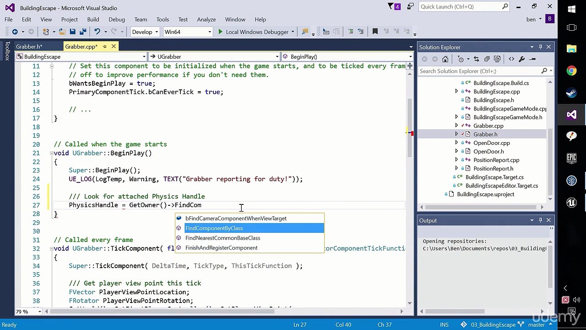Click the Navigate Backward arrow in toolbar
586x330 pixels.
15,32
